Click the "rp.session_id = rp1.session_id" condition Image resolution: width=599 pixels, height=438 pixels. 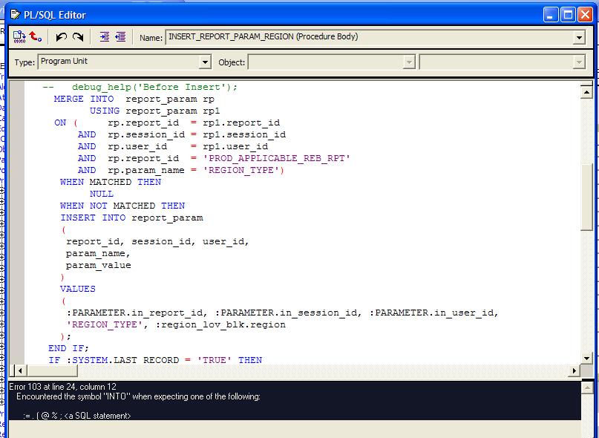tap(197, 134)
